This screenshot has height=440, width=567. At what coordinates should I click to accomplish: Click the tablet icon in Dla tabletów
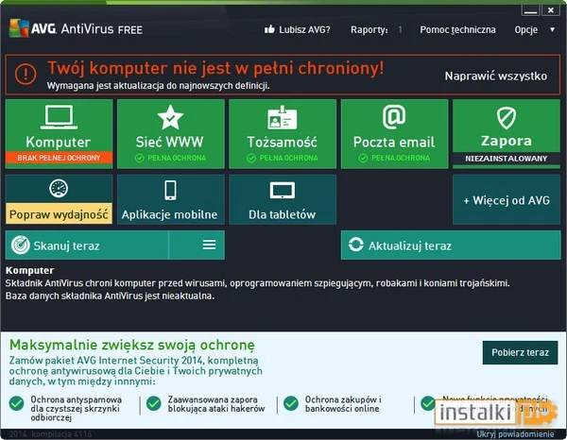(282, 191)
